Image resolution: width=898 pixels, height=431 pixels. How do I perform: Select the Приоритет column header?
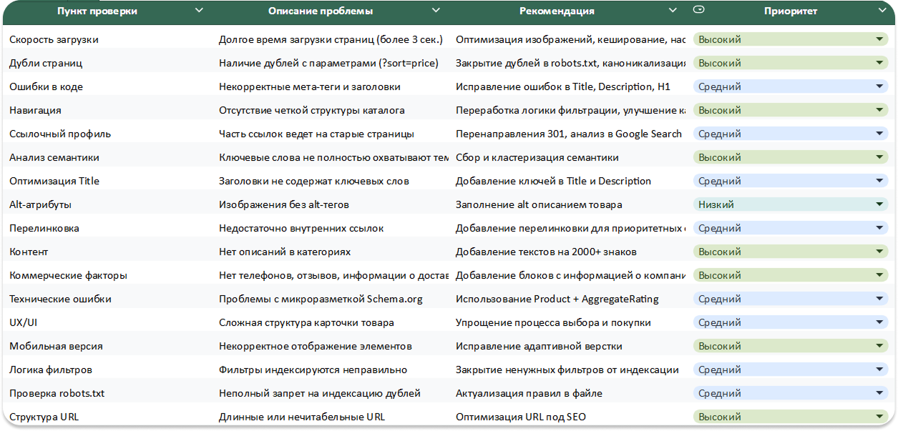click(x=791, y=11)
